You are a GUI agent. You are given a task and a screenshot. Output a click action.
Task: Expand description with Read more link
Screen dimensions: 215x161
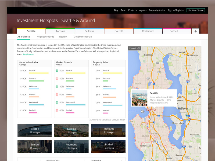point(28,54)
